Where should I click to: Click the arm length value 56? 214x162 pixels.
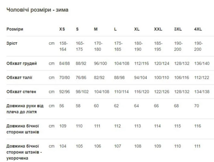click(x=62, y=106)
